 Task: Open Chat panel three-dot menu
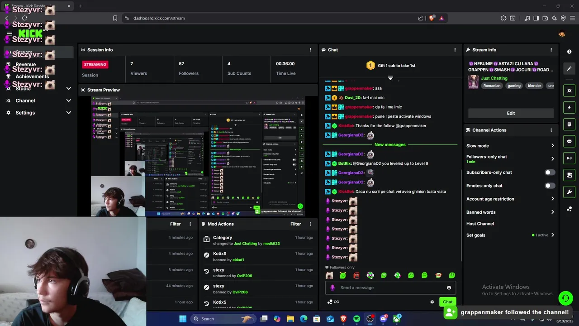455,50
